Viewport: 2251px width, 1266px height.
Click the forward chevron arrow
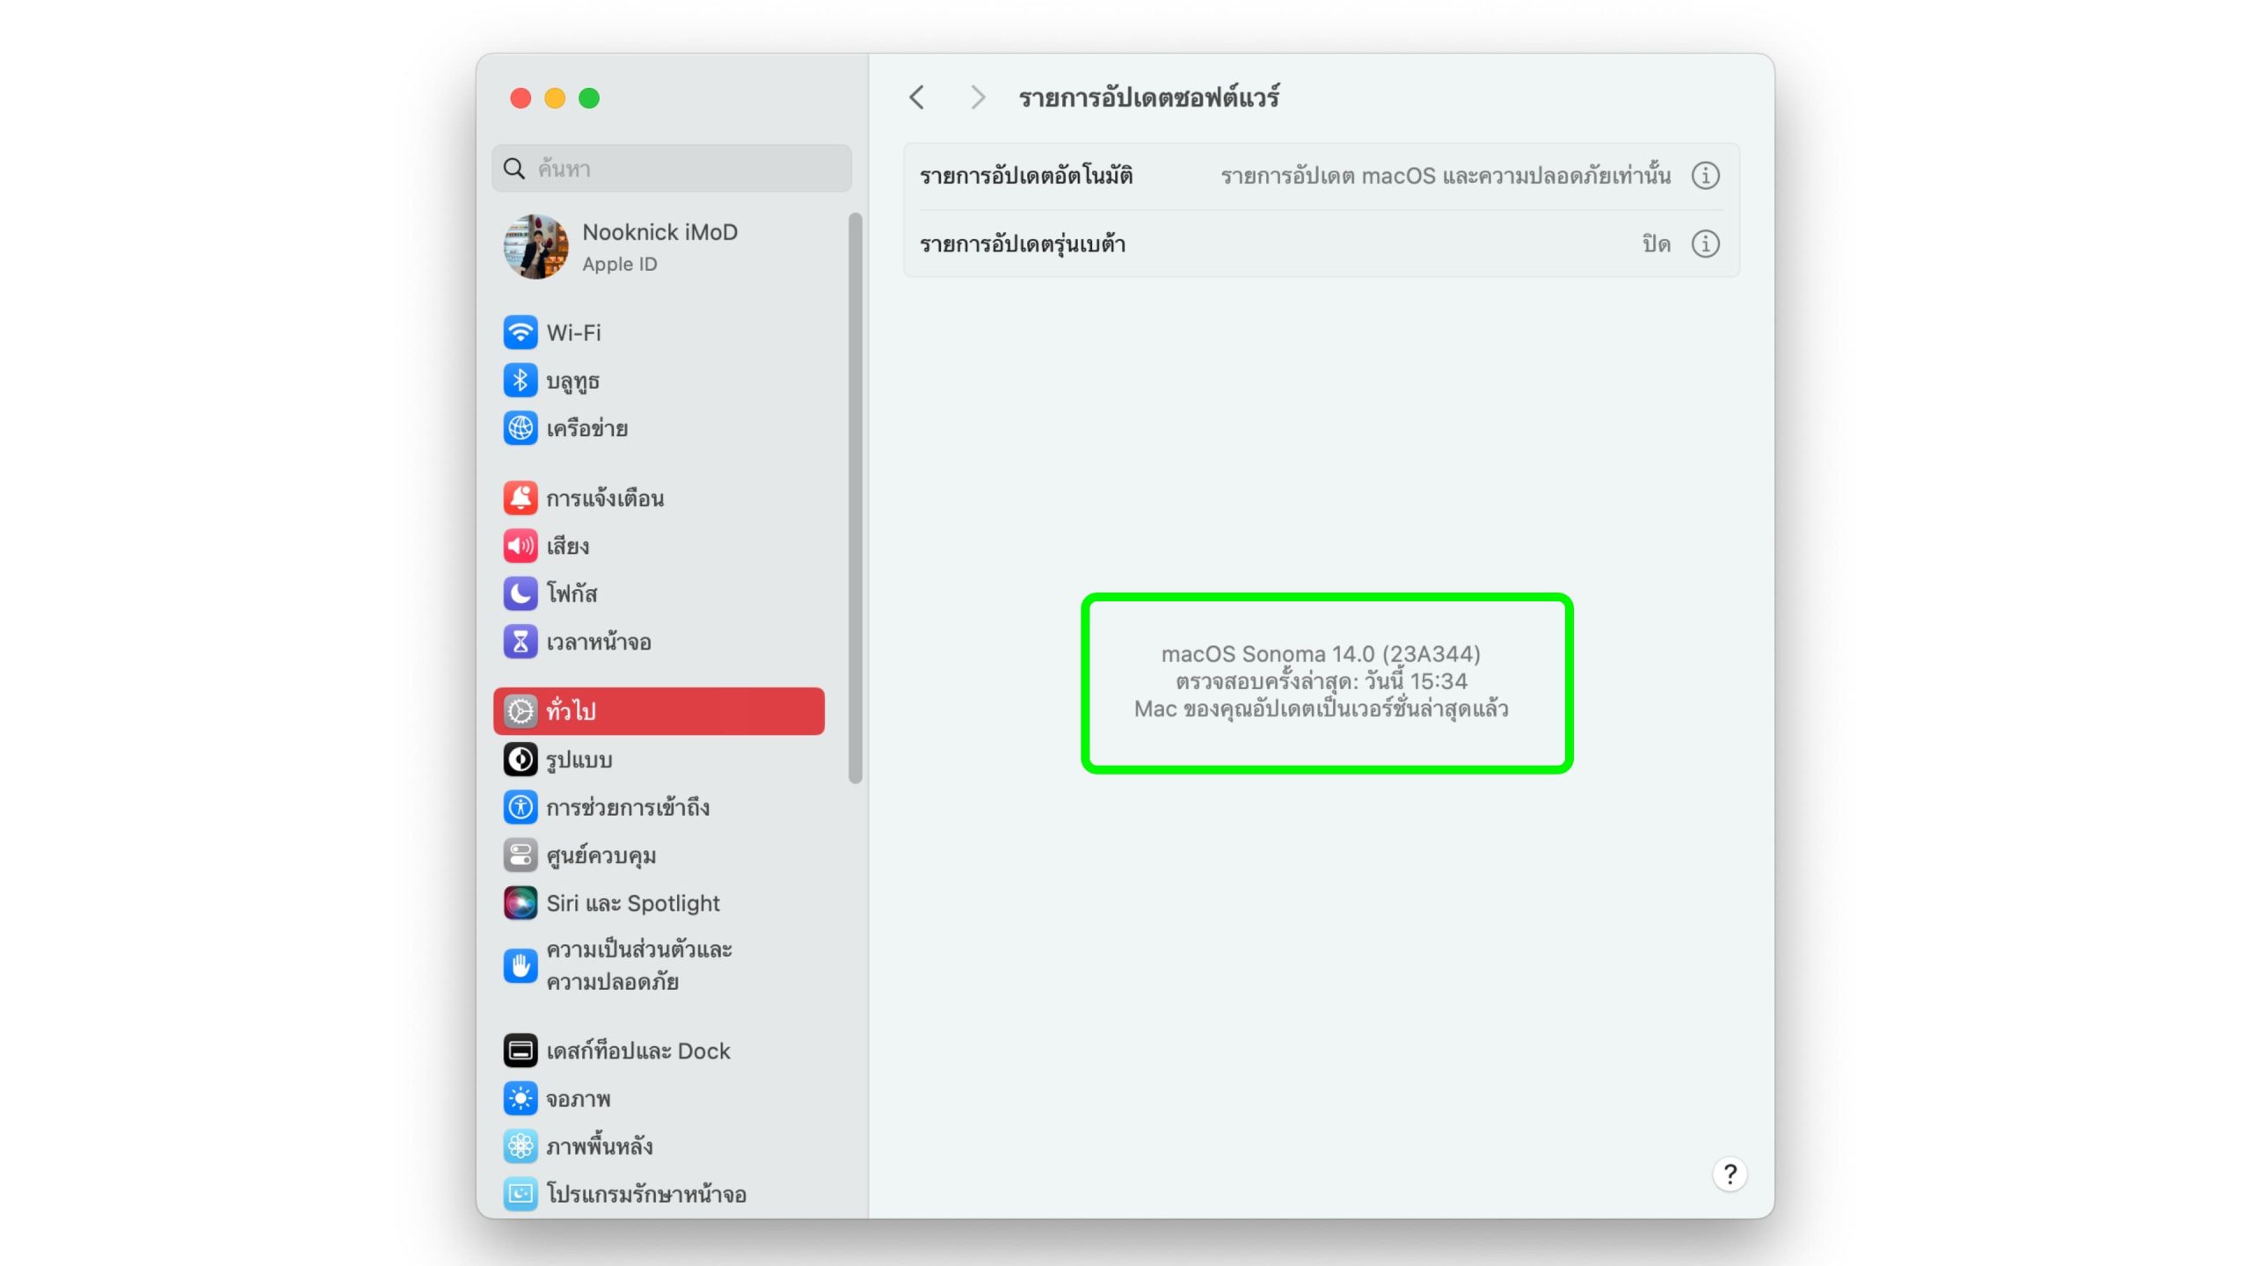click(977, 98)
